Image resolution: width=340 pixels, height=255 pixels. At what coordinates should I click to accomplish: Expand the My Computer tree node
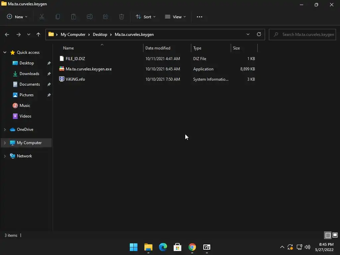point(5,143)
